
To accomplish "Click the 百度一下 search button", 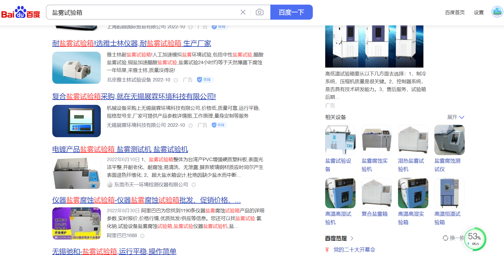I will pos(291,12).
